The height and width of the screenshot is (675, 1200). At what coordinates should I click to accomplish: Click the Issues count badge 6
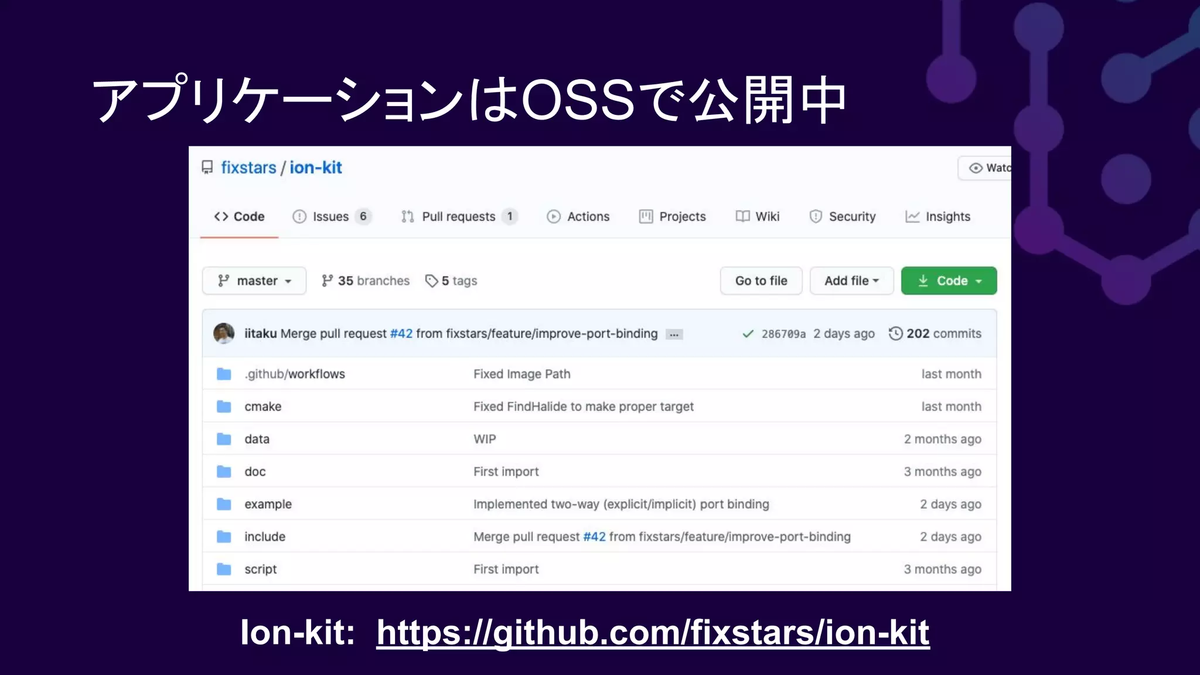[363, 217]
